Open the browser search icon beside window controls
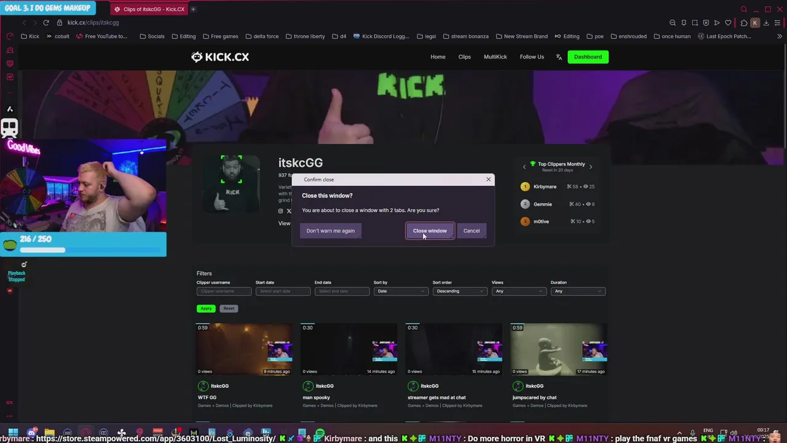This screenshot has height=443, width=787. coord(744,9)
